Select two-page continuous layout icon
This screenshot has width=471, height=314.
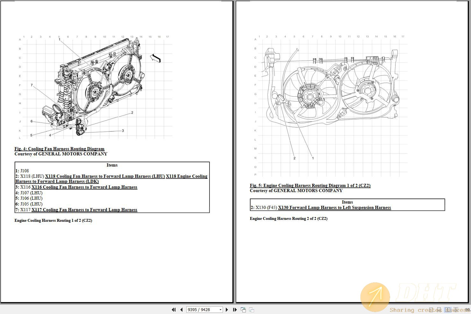[x=456, y=310]
